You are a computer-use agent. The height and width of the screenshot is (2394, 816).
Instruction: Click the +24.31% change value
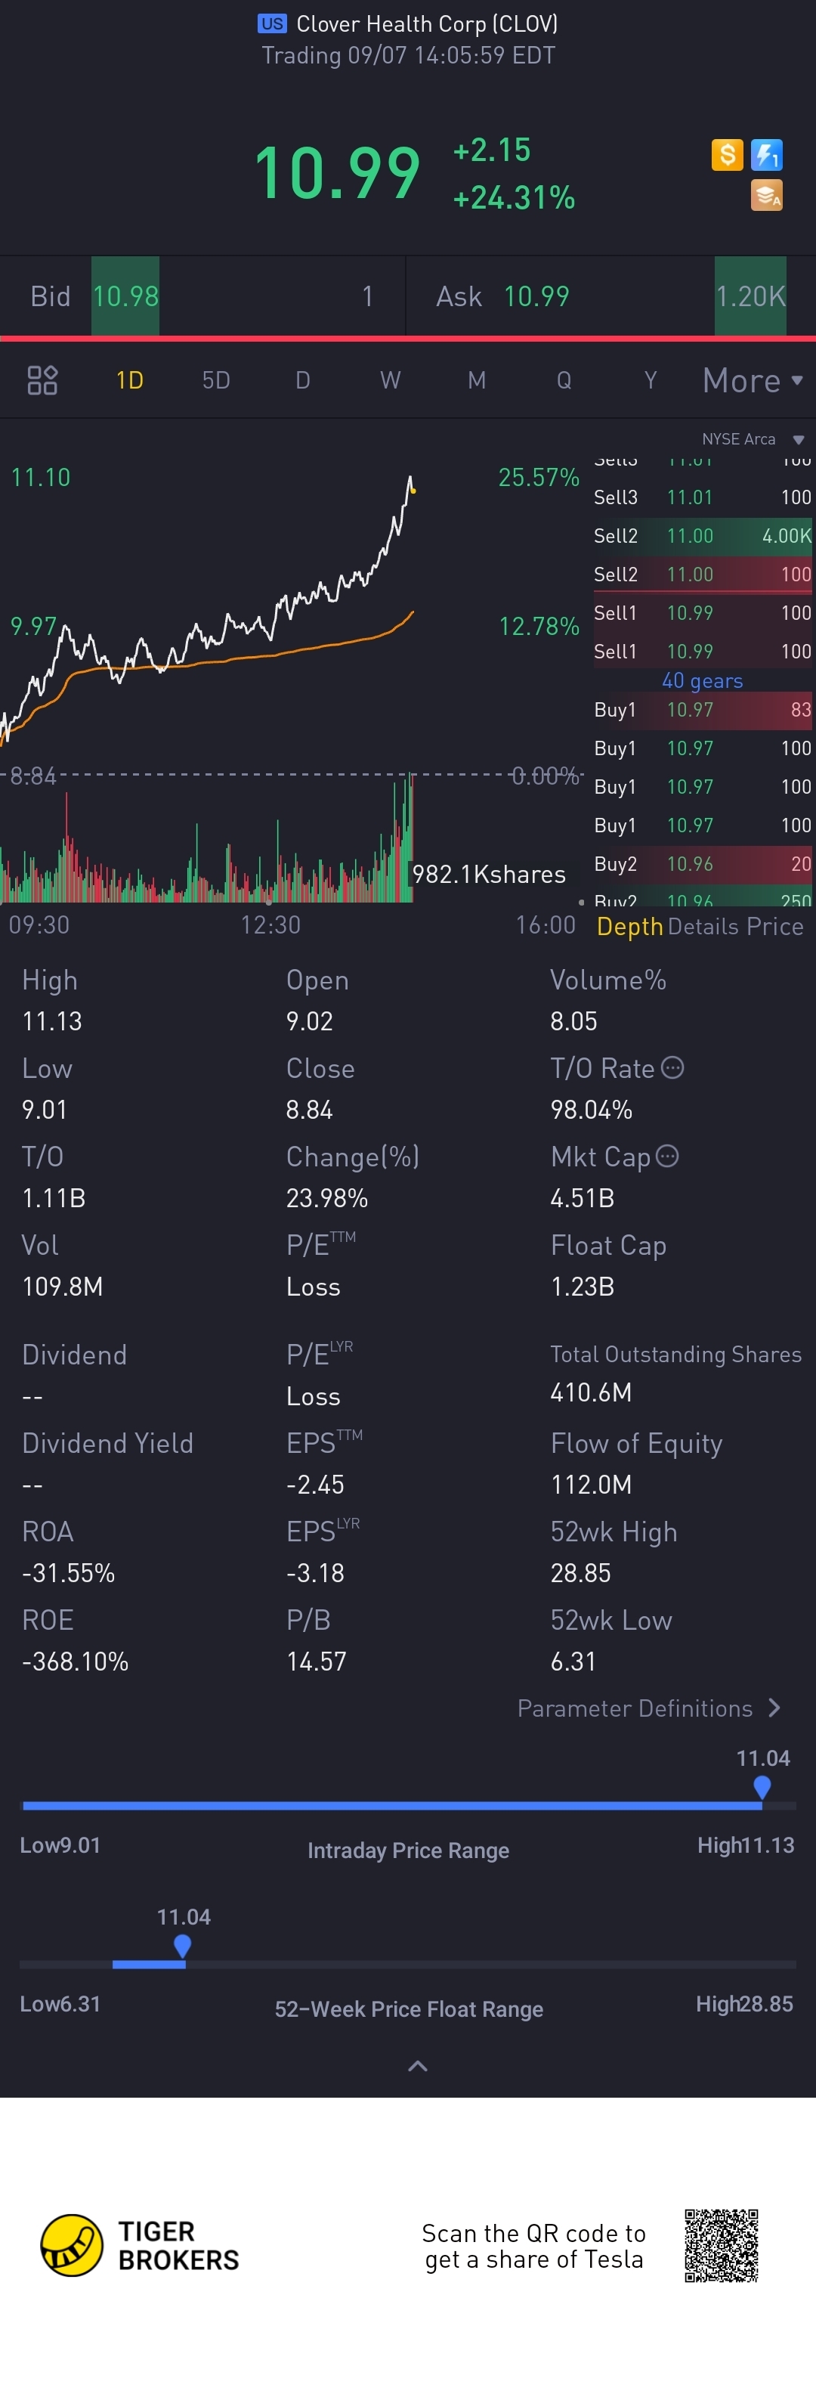[x=514, y=197]
